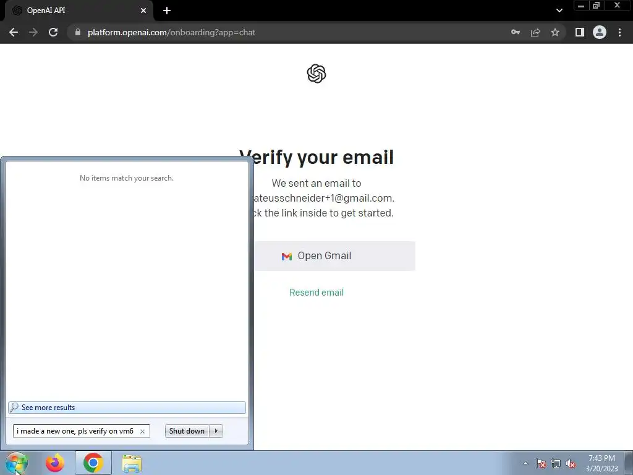The width and height of the screenshot is (633, 475).
Task: Click See more results
Action: 127,408
